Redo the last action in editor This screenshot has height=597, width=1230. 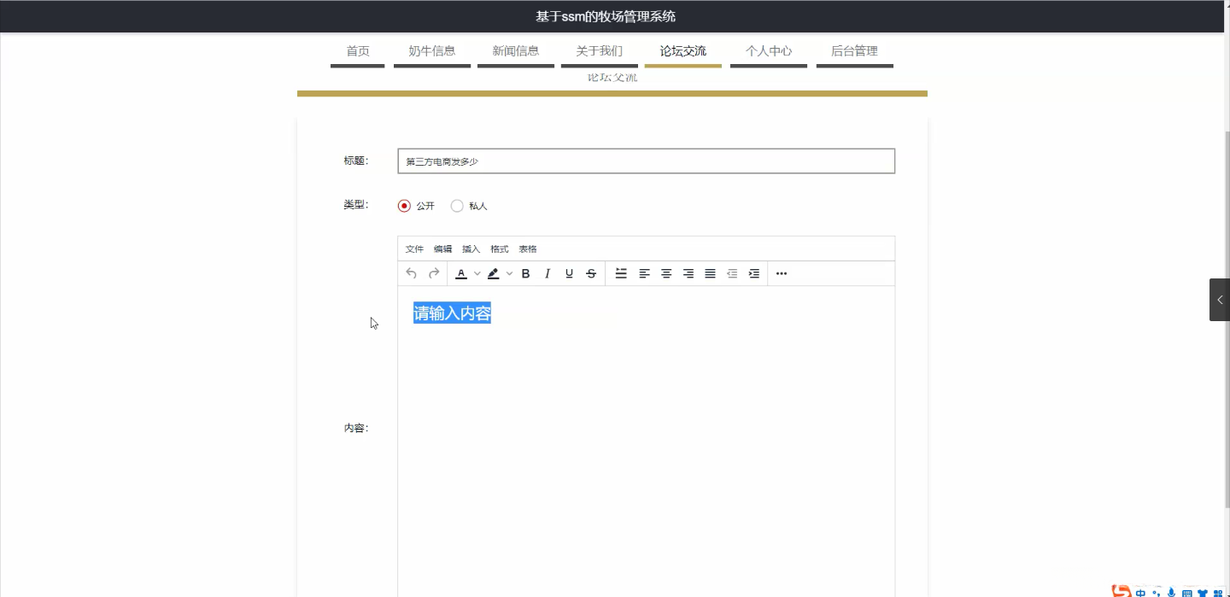[x=434, y=273]
